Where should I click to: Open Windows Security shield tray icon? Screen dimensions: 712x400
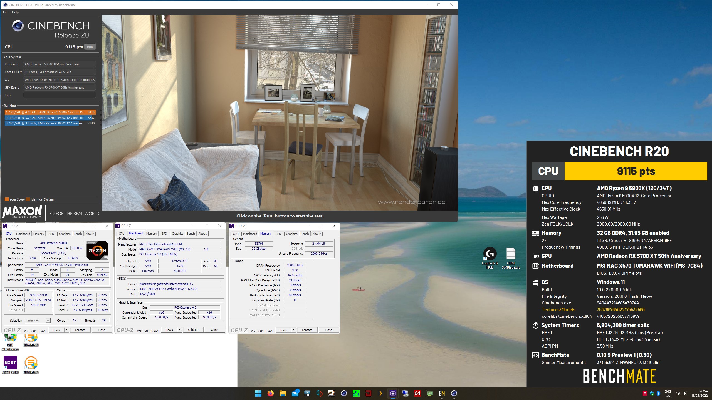coord(652,393)
